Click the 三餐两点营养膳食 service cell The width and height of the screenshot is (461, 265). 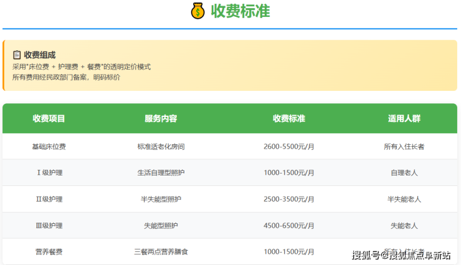point(161,252)
